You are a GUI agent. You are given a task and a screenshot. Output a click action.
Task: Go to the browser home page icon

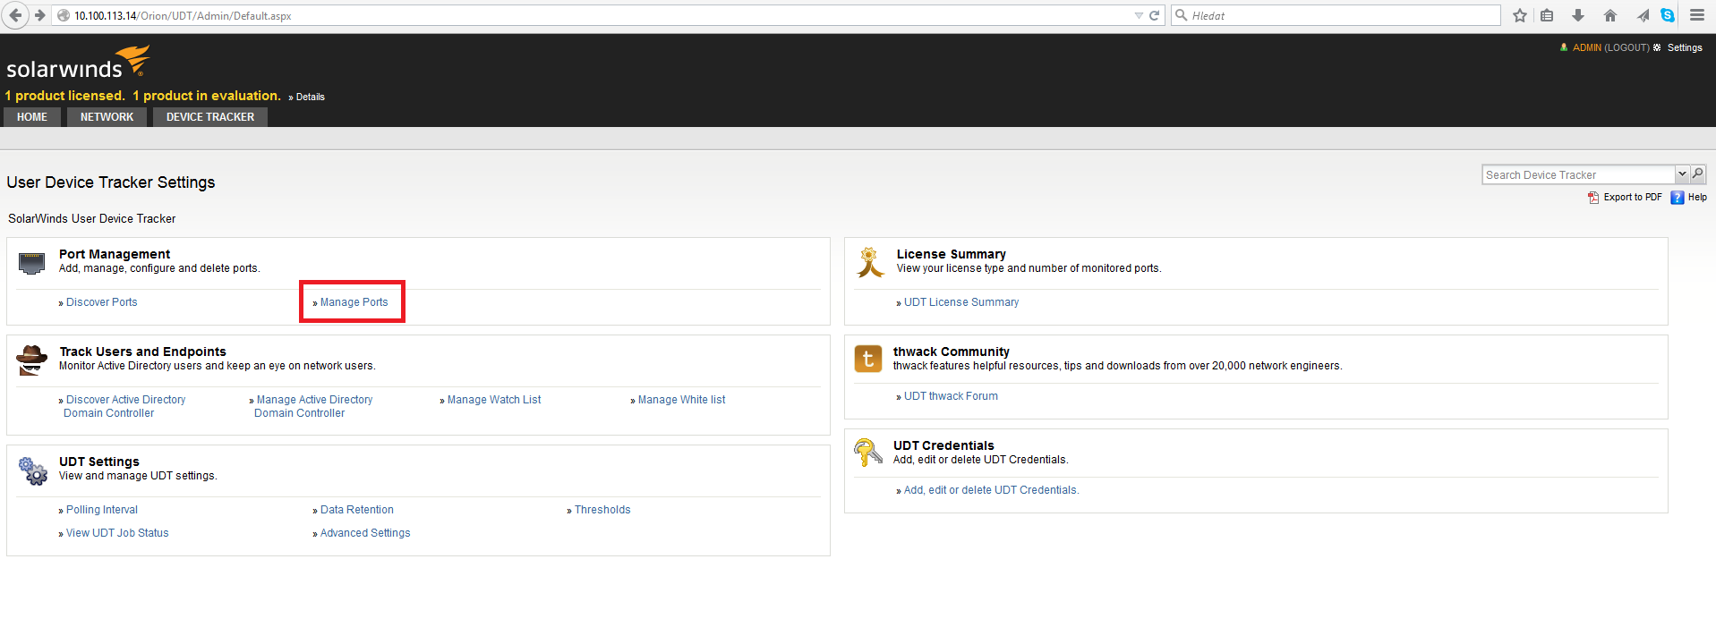click(1610, 15)
